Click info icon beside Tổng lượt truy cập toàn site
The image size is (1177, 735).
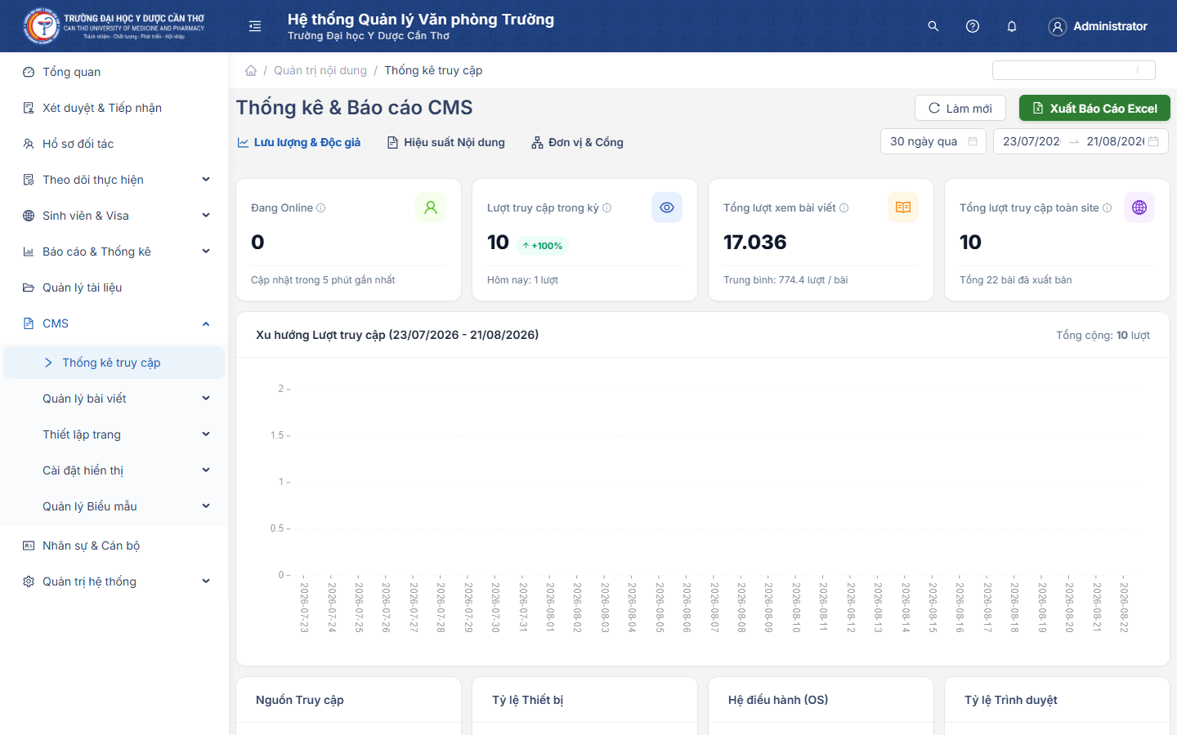pos(1108,208)
